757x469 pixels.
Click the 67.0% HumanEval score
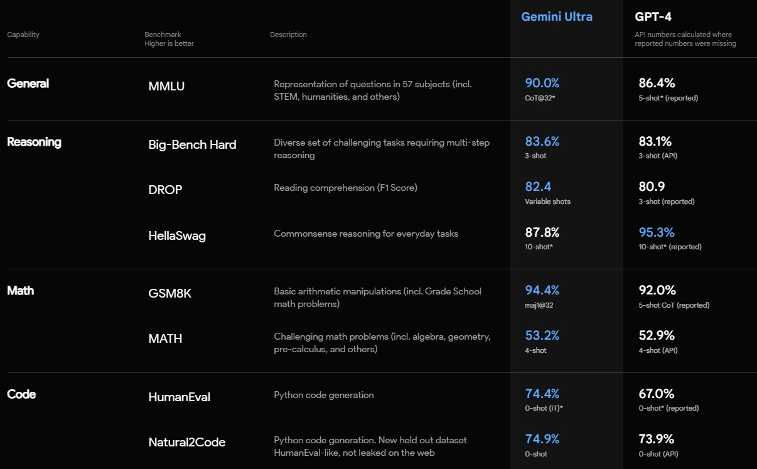click(657, 394)
